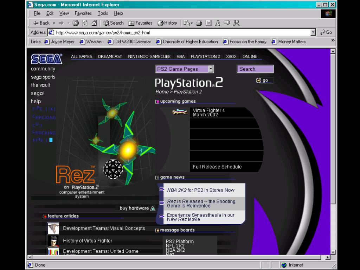Open the Mail options dropdown arrow
Image resolution: width=360 pixels, height=270 pixels.
(x=192, y=23)
